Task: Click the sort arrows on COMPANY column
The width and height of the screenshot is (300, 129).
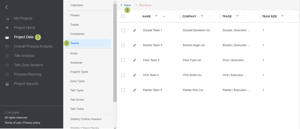Action: click(209, 16)
